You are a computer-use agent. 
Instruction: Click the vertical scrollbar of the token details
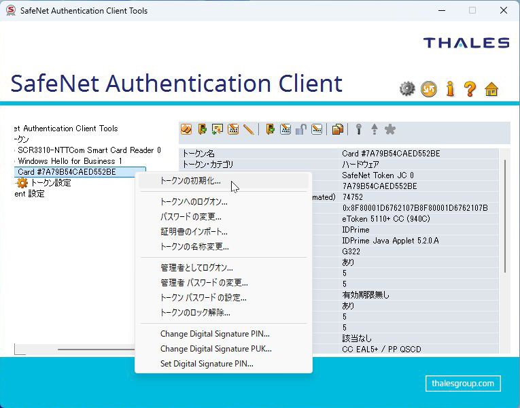coord(505,216)
